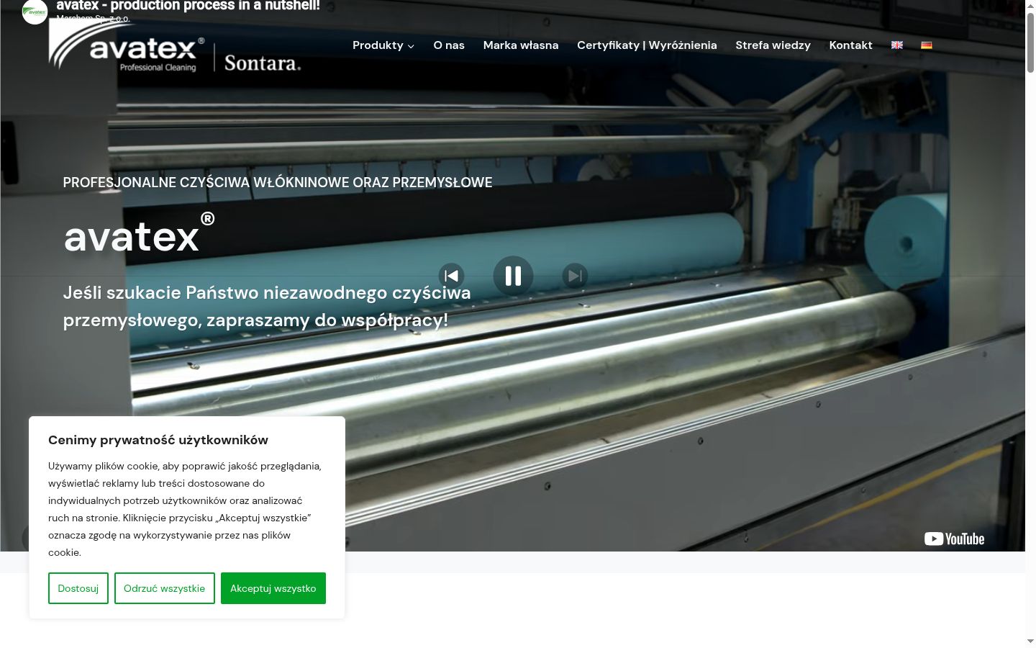This screenshot has width=1036, height=648.
Task: Open the video on YouTube via logo
Action: (954, 539)
